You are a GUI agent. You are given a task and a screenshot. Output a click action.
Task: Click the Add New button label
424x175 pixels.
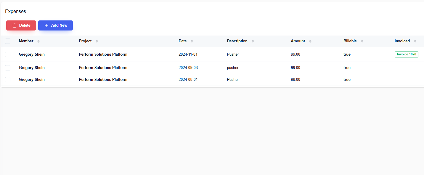[59, 25]
